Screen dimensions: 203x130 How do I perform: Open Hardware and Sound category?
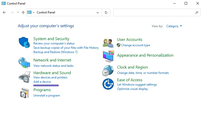pyautogui.click(x=52, y=73)
